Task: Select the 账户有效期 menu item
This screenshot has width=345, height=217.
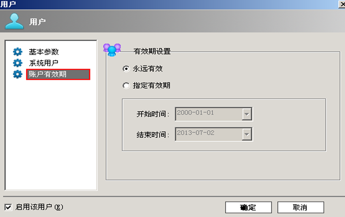Action: click(x=58, y=74)
